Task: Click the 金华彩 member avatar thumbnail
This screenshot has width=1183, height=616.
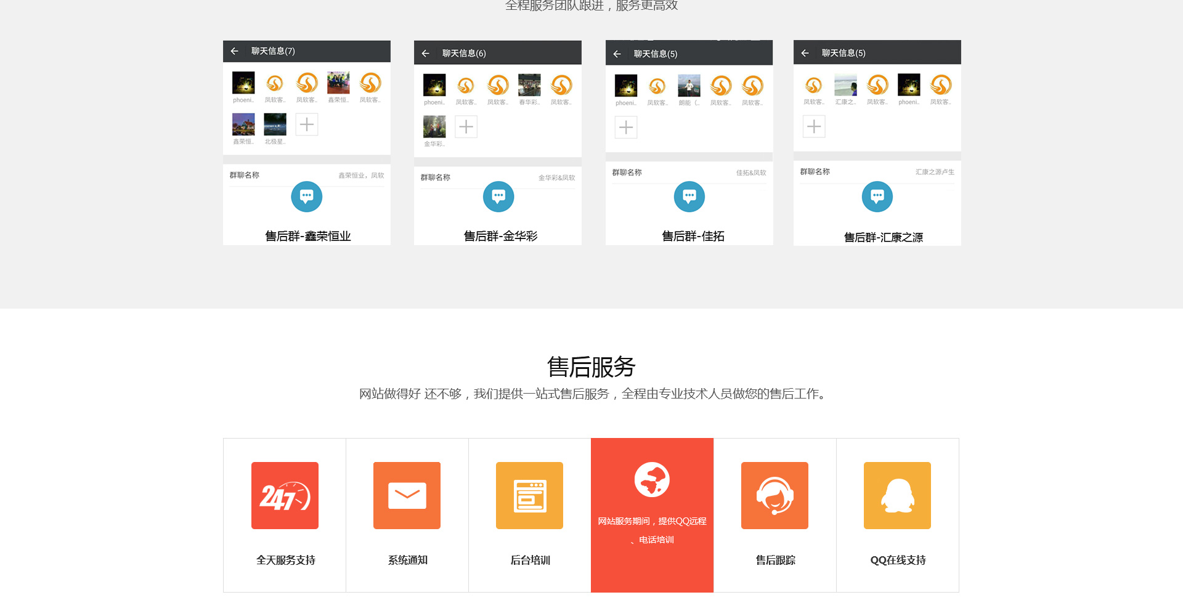Action: point(434,127)
